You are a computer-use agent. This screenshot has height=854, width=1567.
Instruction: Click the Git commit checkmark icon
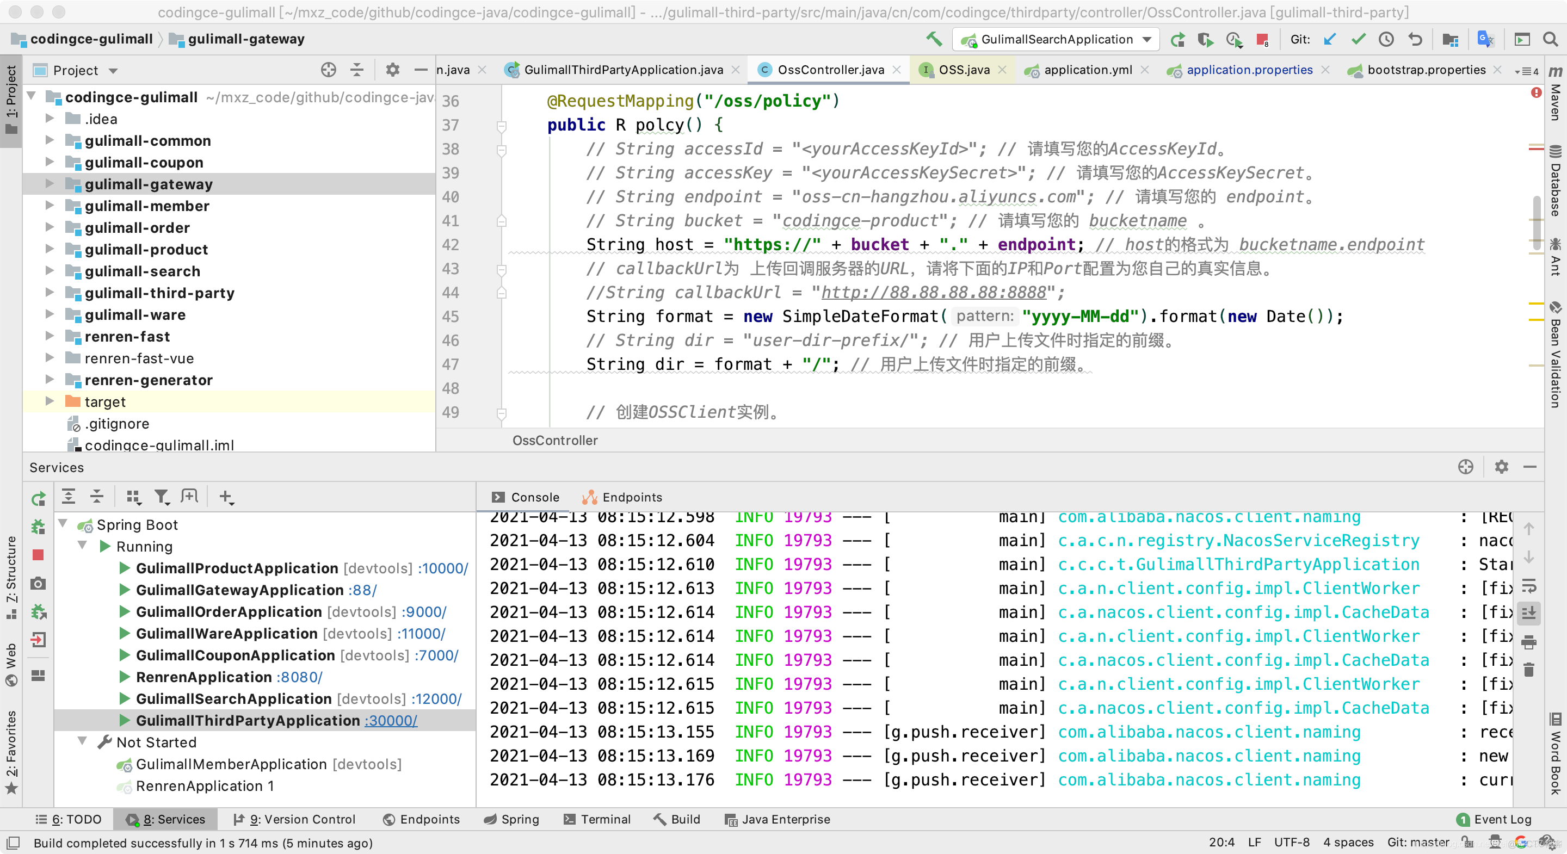[1359, 40]
